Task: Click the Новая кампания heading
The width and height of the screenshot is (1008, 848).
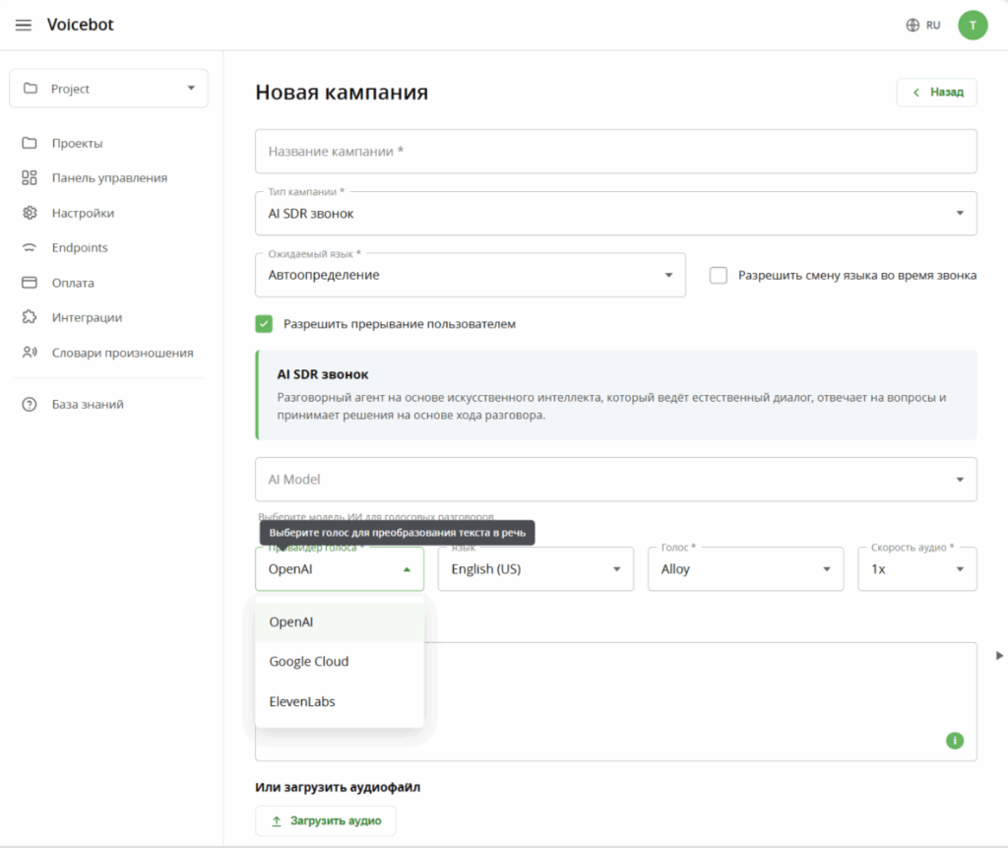Action: (x=342, y=92)
